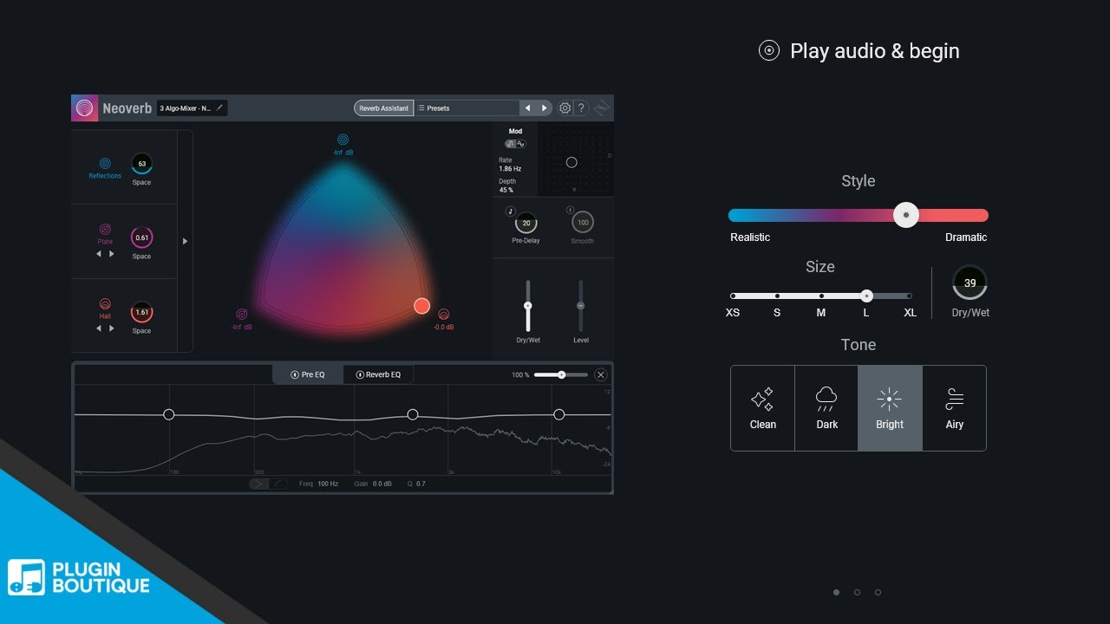Click the Level vertical slider
This screenshot has width=1110, height=624.
[x=581, y=305]
